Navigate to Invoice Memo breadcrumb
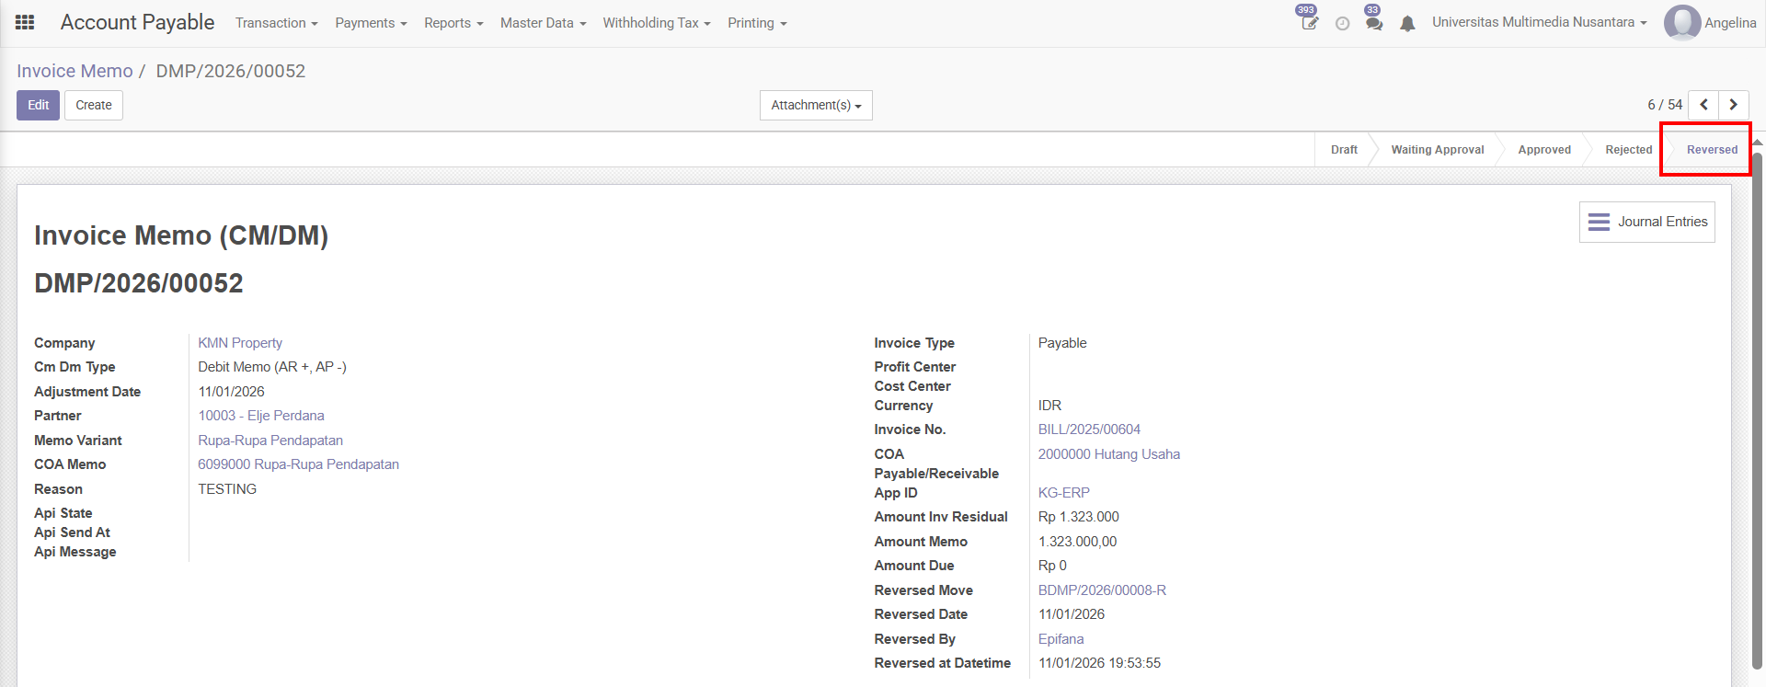The height and width of the screenshot is (687, 1766). (75, 71)
